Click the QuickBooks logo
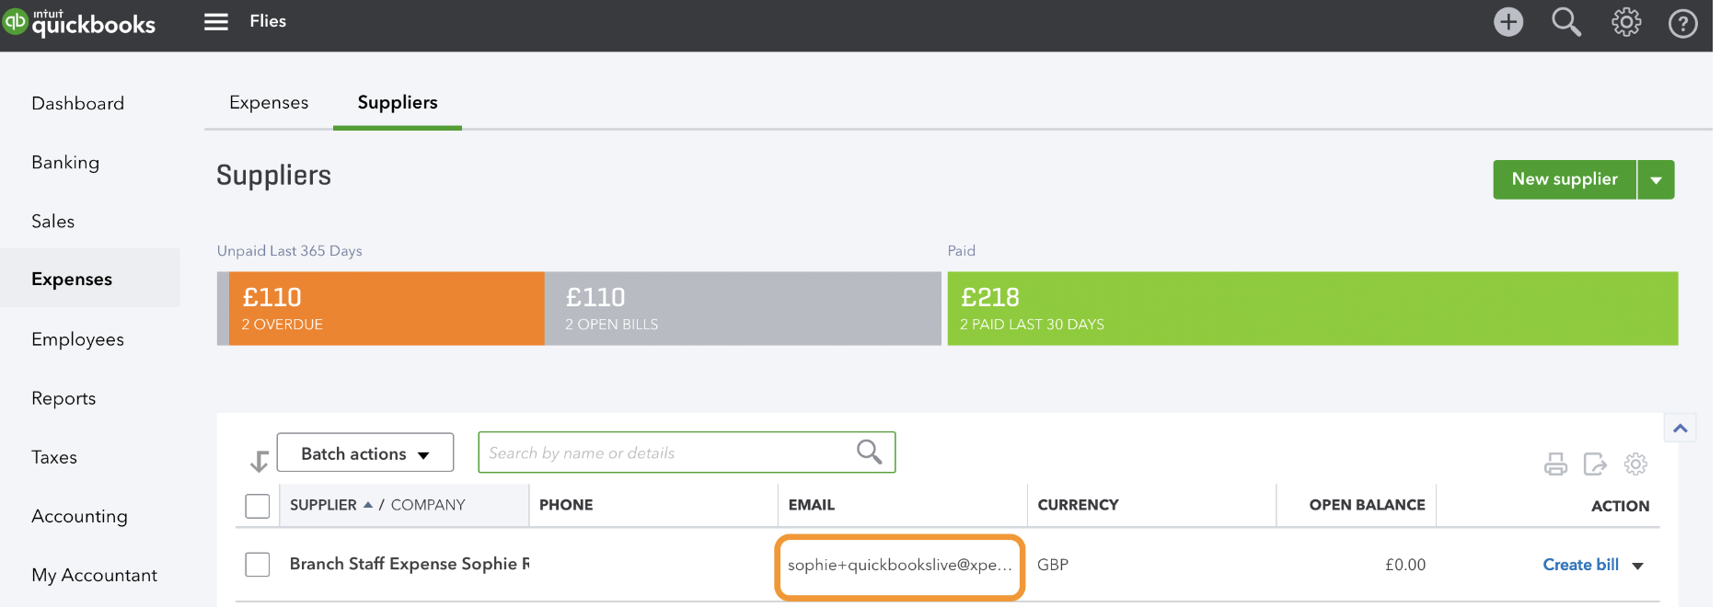The height and width of the screenshot is (607, 1721). point(79,22)
